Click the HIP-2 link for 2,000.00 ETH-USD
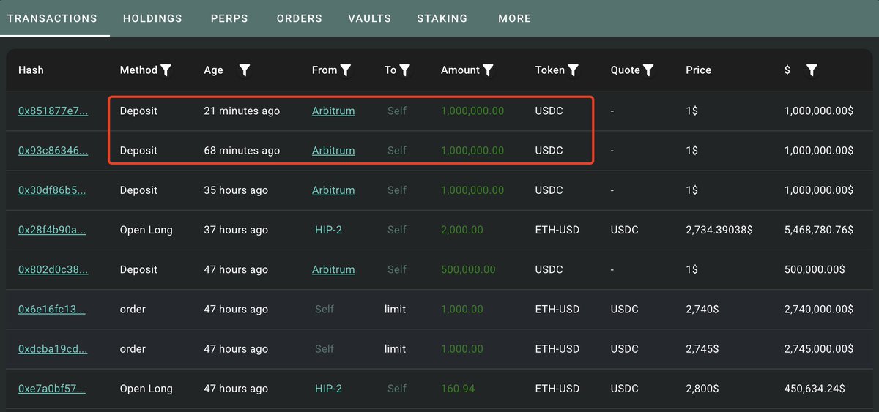 328,230
